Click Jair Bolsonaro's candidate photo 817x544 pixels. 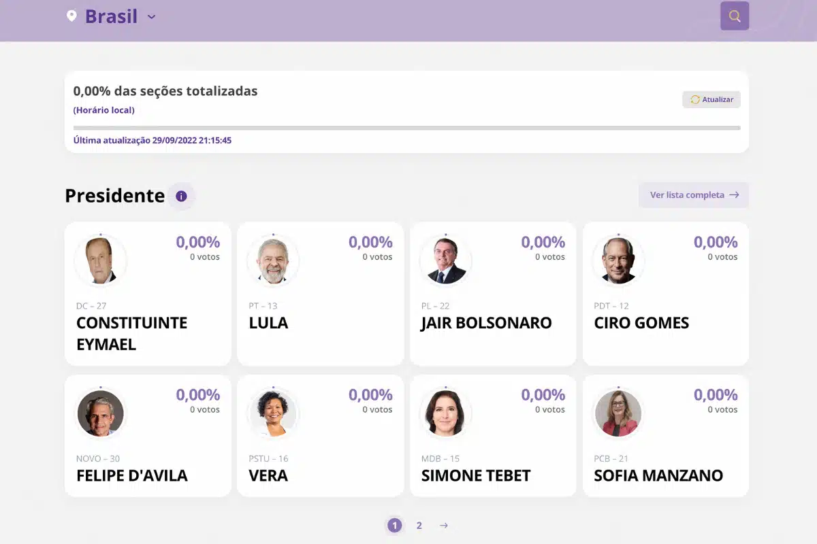click(445, 260)
